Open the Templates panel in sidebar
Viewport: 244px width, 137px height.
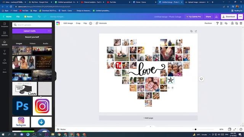[x=5, y=24]
